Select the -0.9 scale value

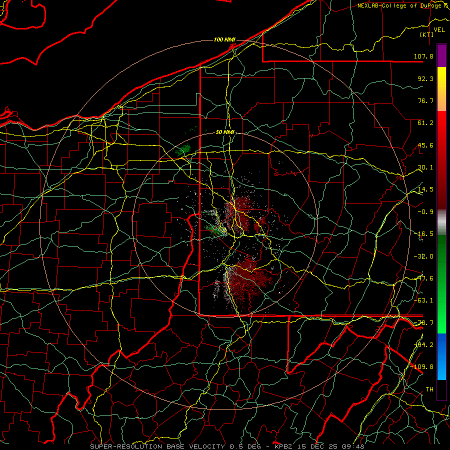point(425,212)
